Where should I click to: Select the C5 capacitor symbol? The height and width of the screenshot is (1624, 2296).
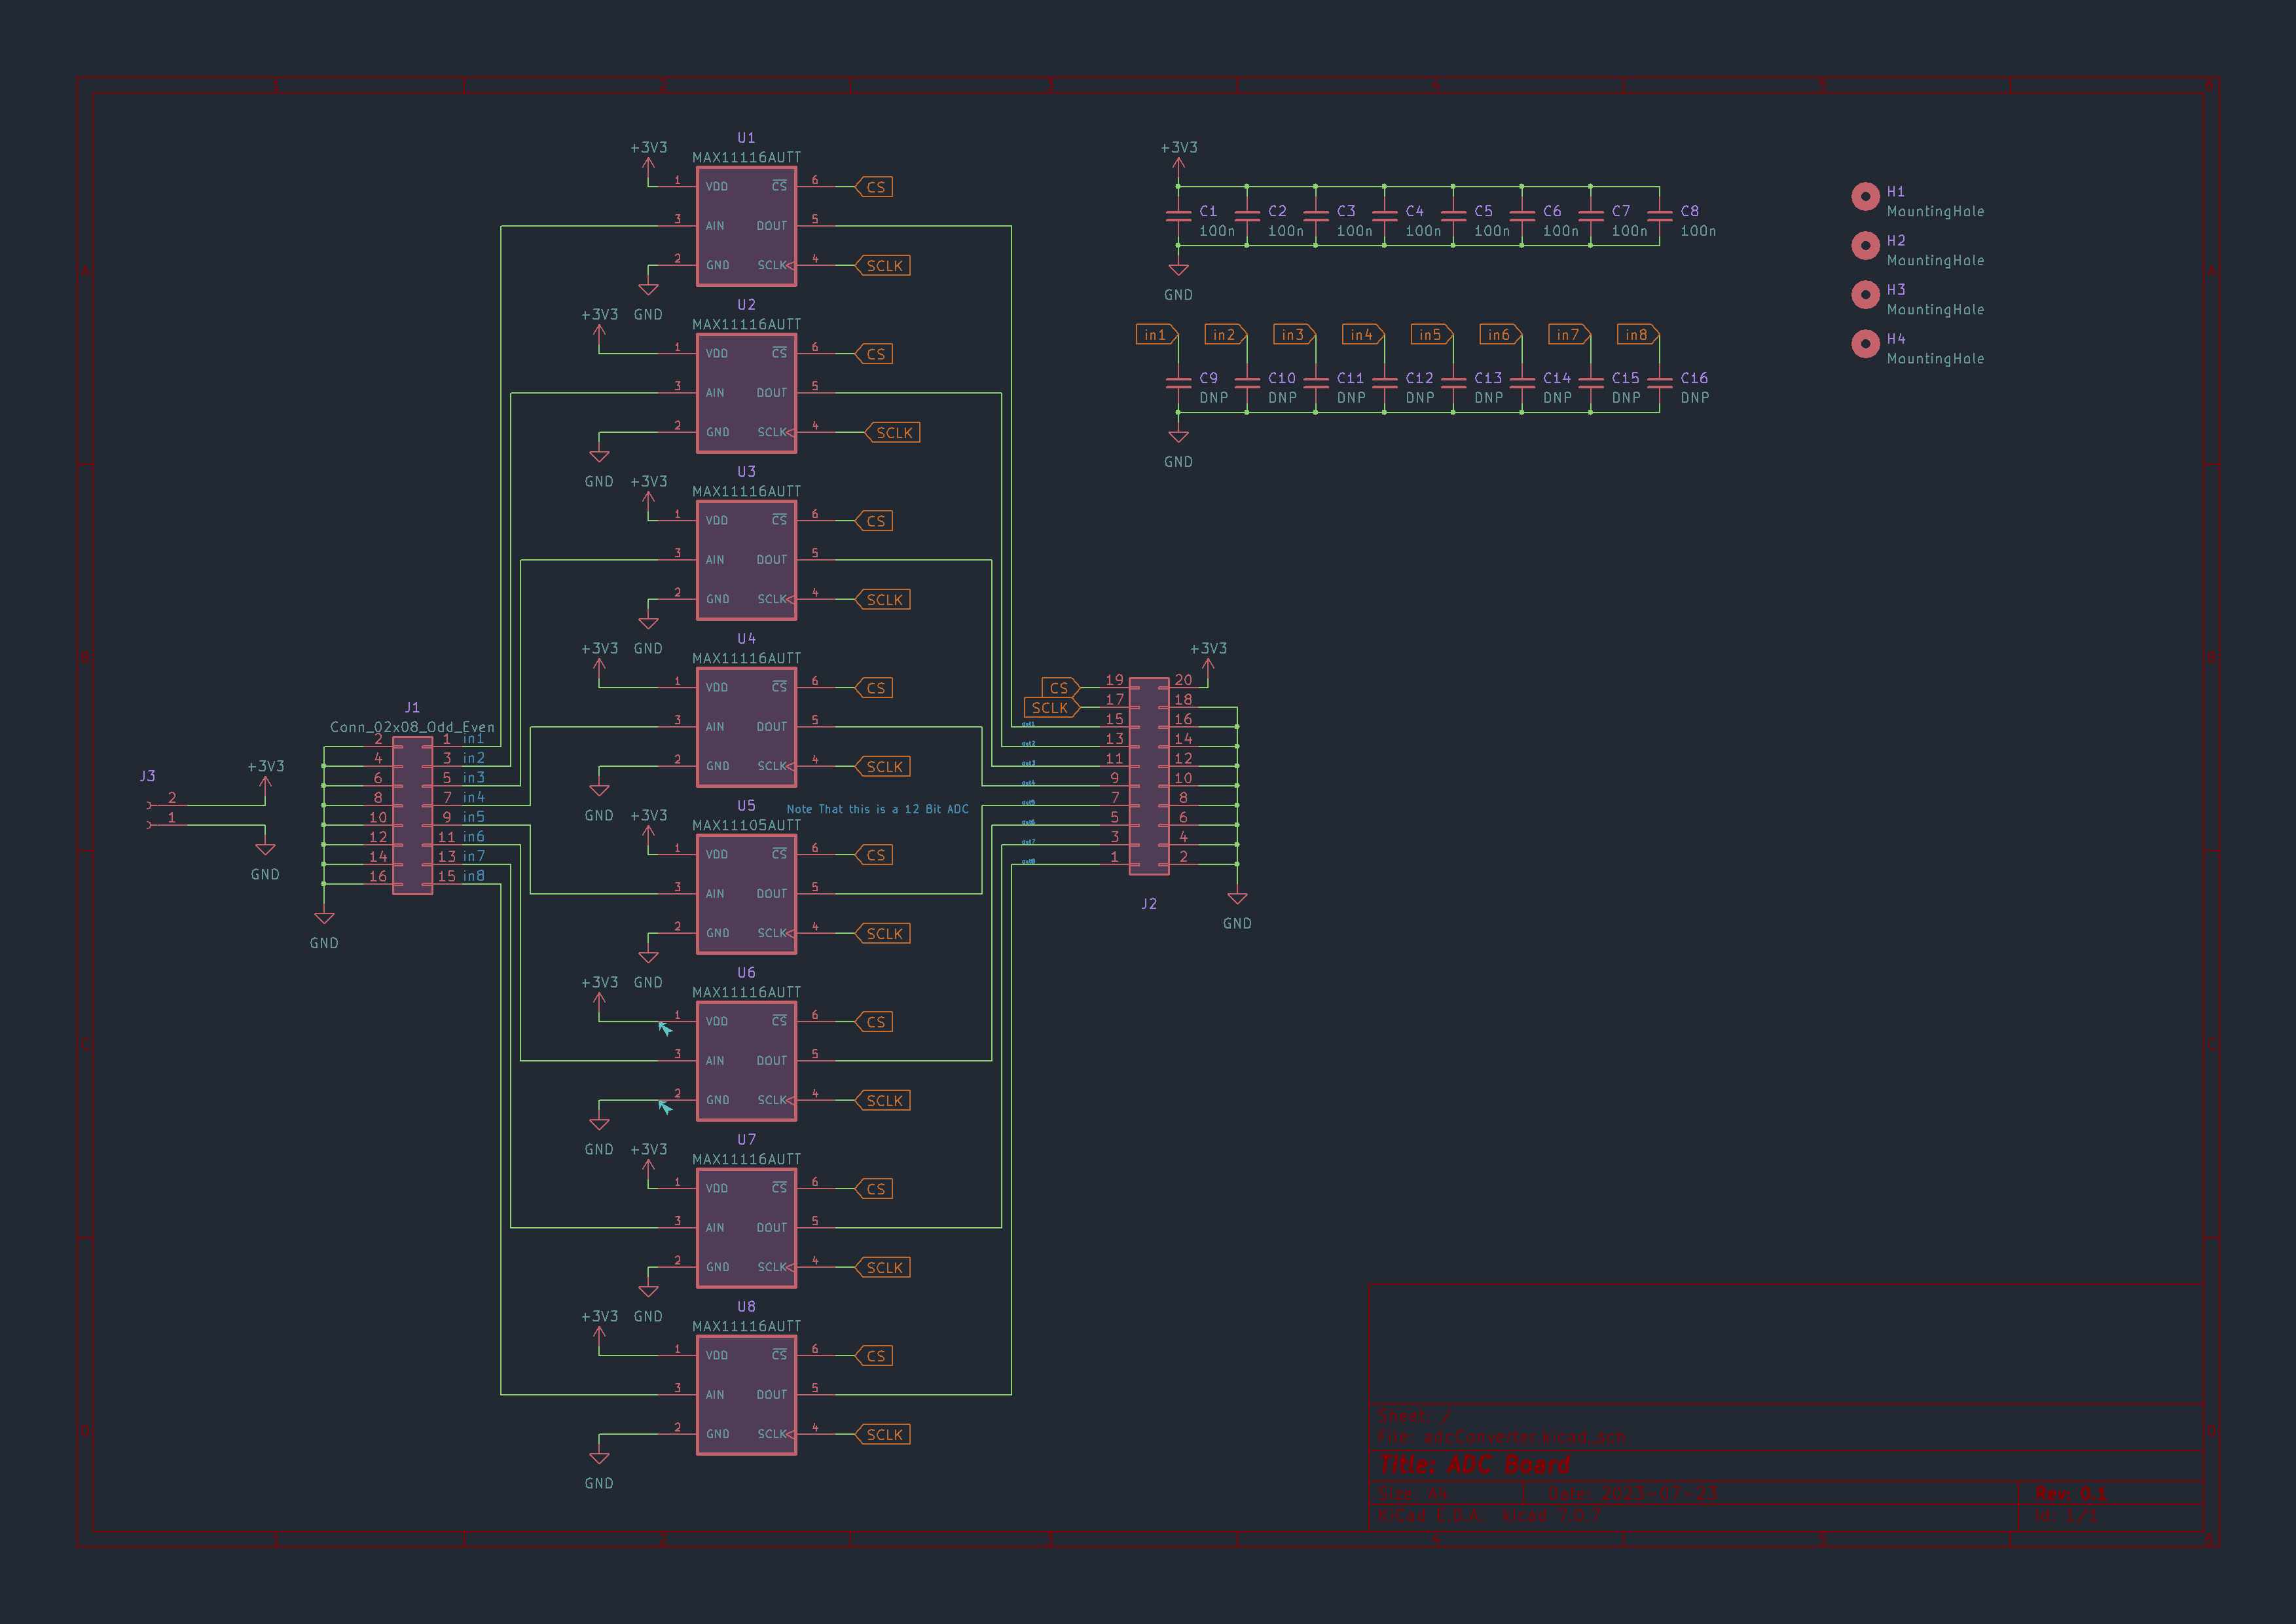(x=1453, y=216)
